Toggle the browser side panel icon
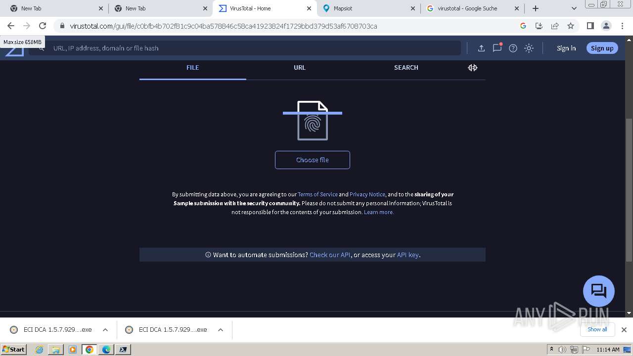The height and width of the screenshot is (356, 633). point(590,26)
